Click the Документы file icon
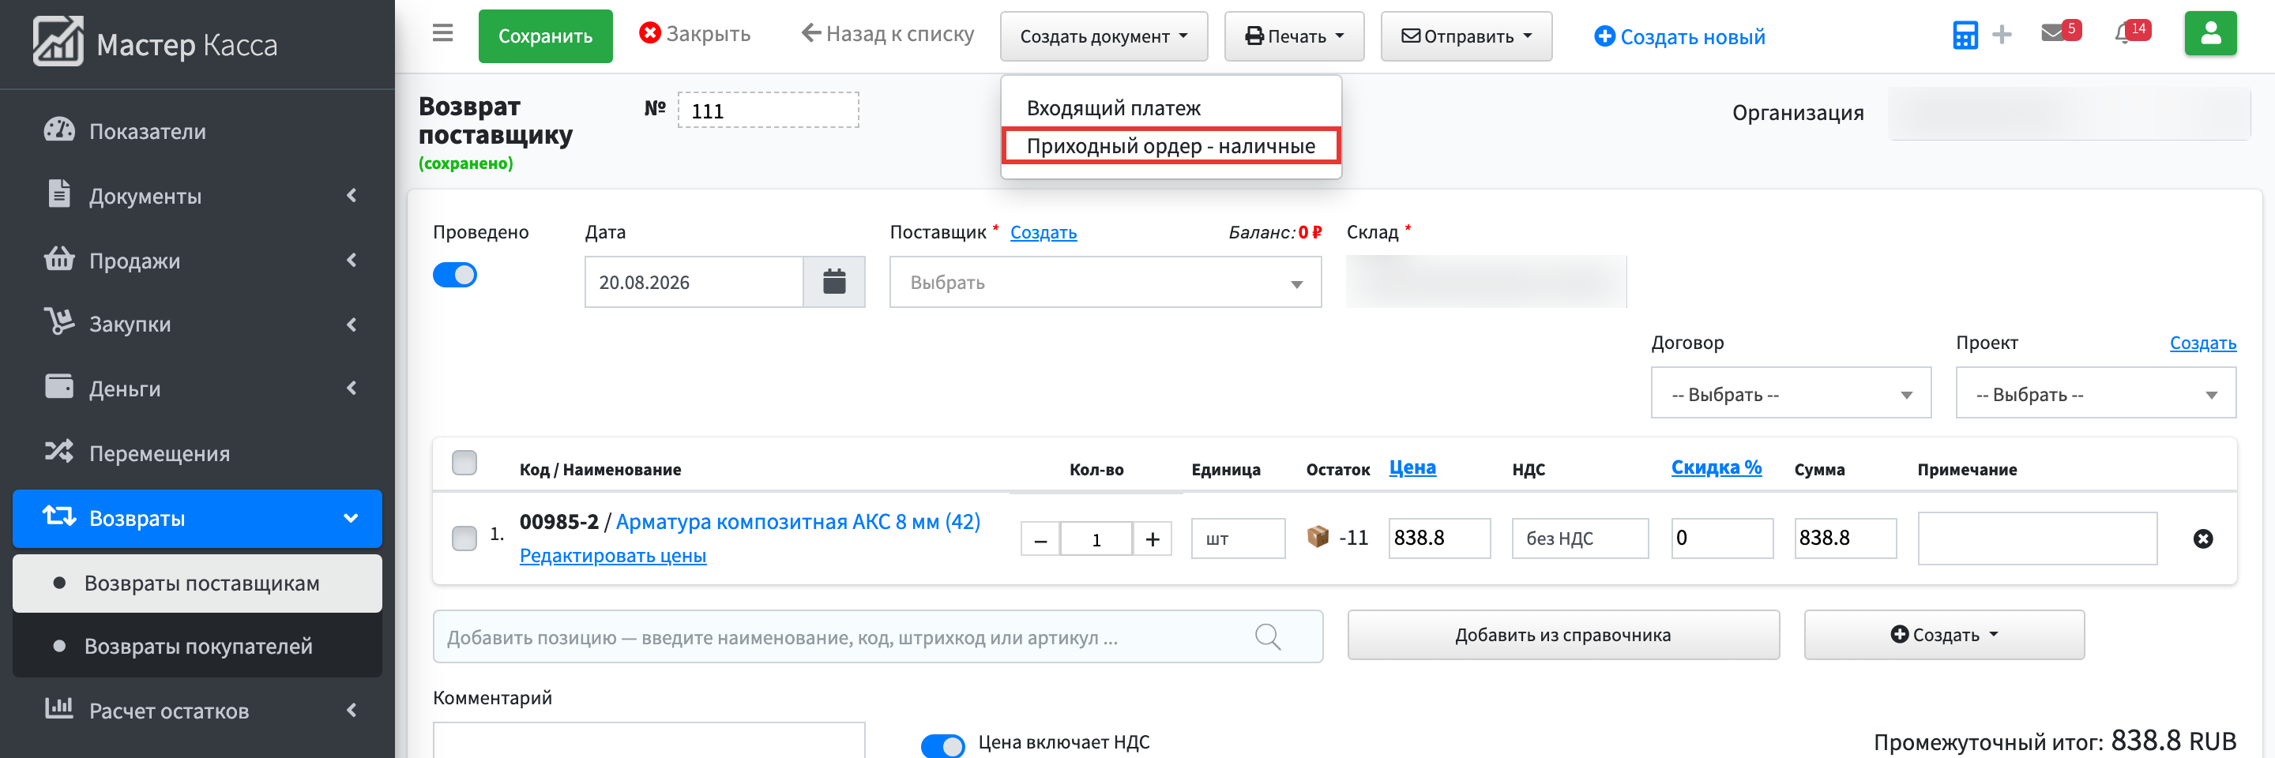 (x=59, y=193)
